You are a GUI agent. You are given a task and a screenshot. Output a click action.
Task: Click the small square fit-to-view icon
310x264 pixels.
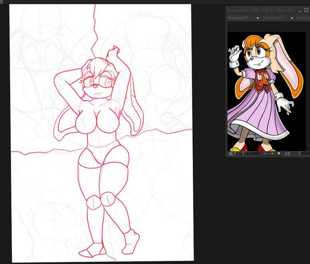tap(279, 153)
